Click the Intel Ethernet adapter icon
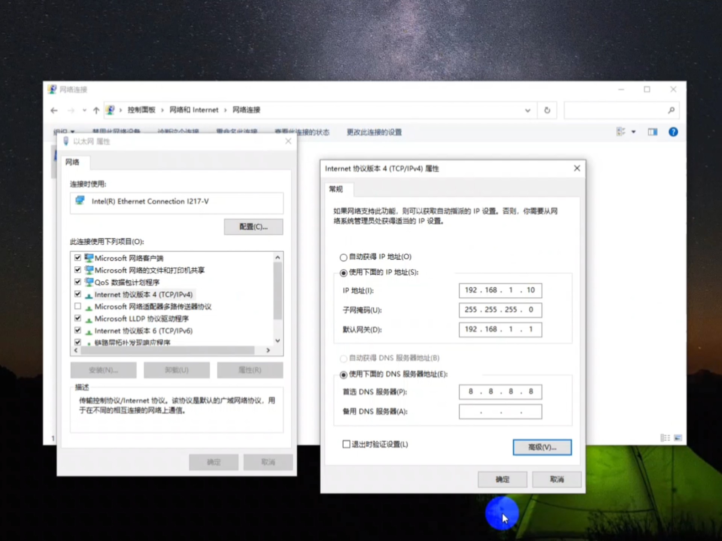 80,200
